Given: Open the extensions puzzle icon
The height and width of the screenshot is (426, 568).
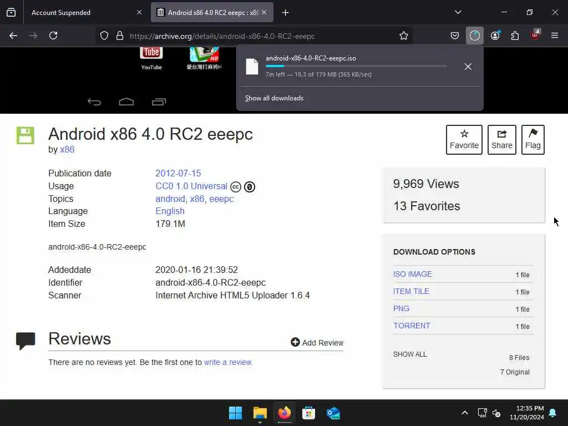Looking at the screenshot, I should point(515,35).
